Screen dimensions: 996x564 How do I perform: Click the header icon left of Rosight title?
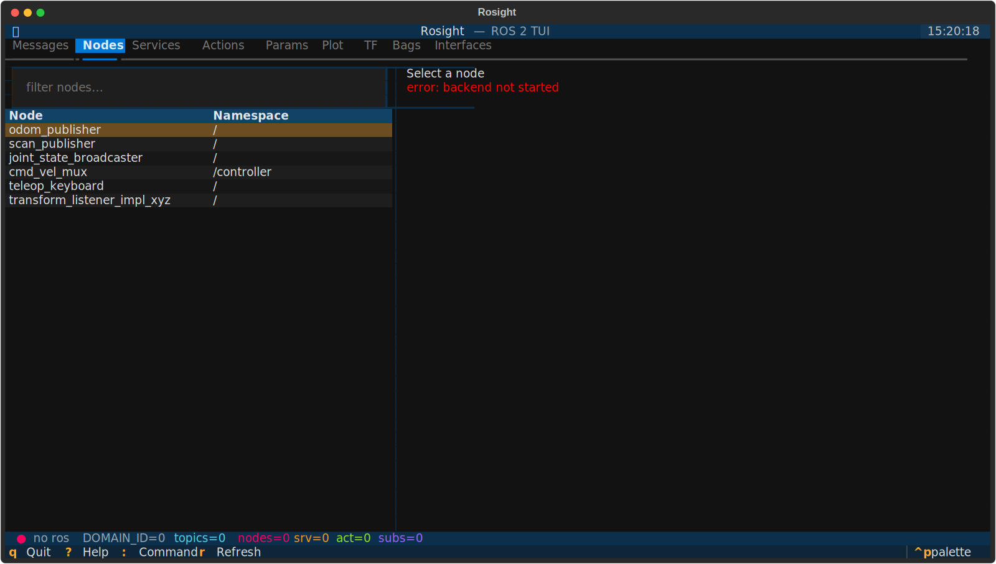(x=16, y=32)
